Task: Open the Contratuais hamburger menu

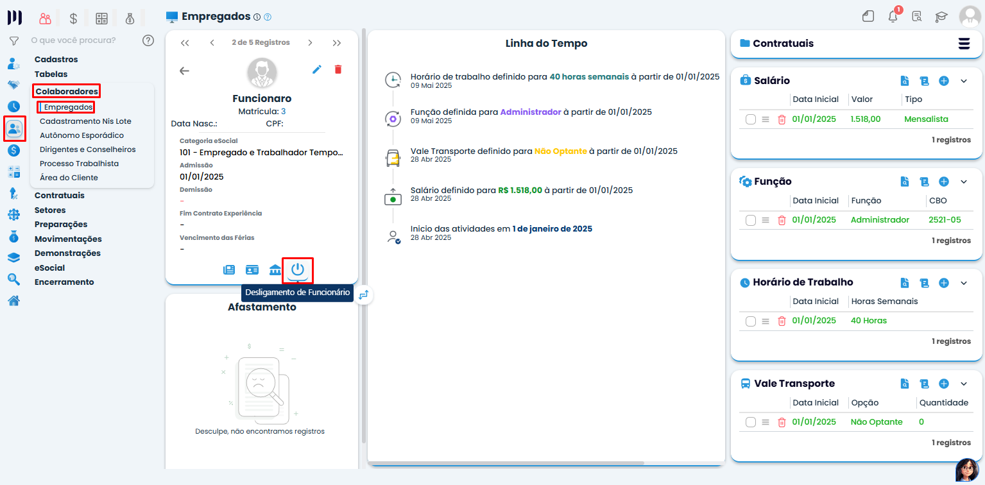Action: pyautogui.click(x=964, y=44)
